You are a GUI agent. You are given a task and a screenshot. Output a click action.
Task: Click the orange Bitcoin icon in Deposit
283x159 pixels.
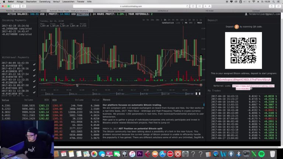(x=237, y=26)
